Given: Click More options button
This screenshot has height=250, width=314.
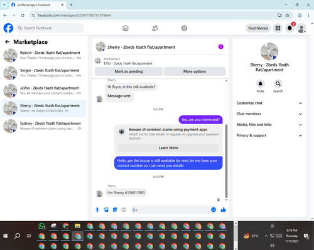Looking at the screenshot, I should tap(195, 71).
